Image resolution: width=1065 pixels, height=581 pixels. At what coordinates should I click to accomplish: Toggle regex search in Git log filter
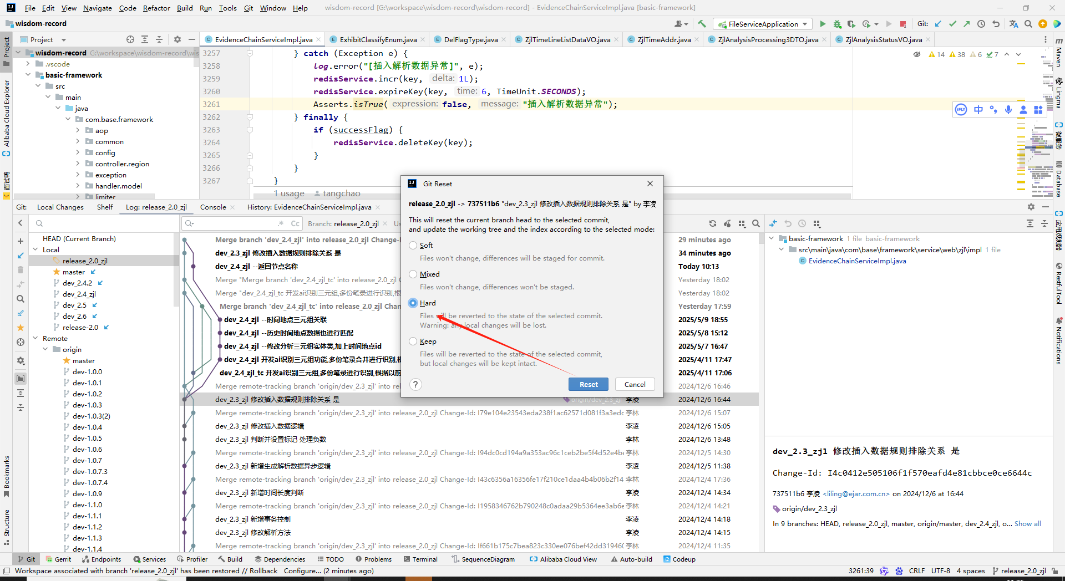[281, 223]
